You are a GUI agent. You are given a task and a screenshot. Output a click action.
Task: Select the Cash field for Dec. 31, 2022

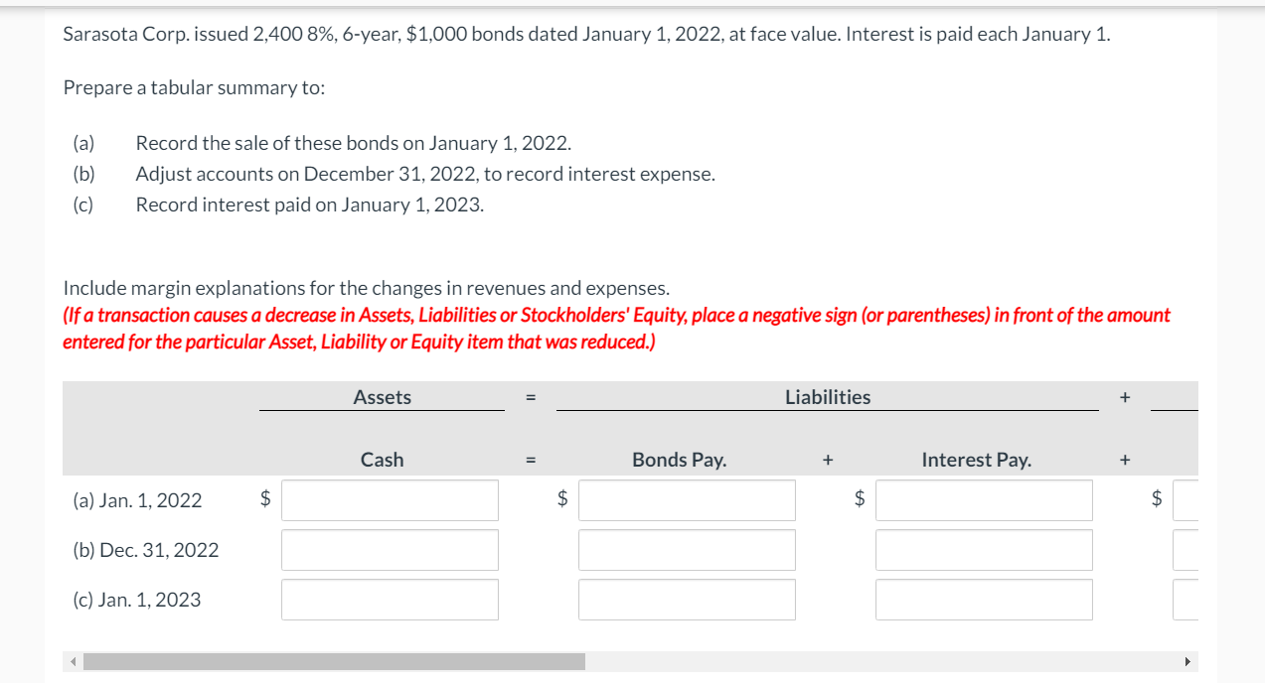[390, 550]
